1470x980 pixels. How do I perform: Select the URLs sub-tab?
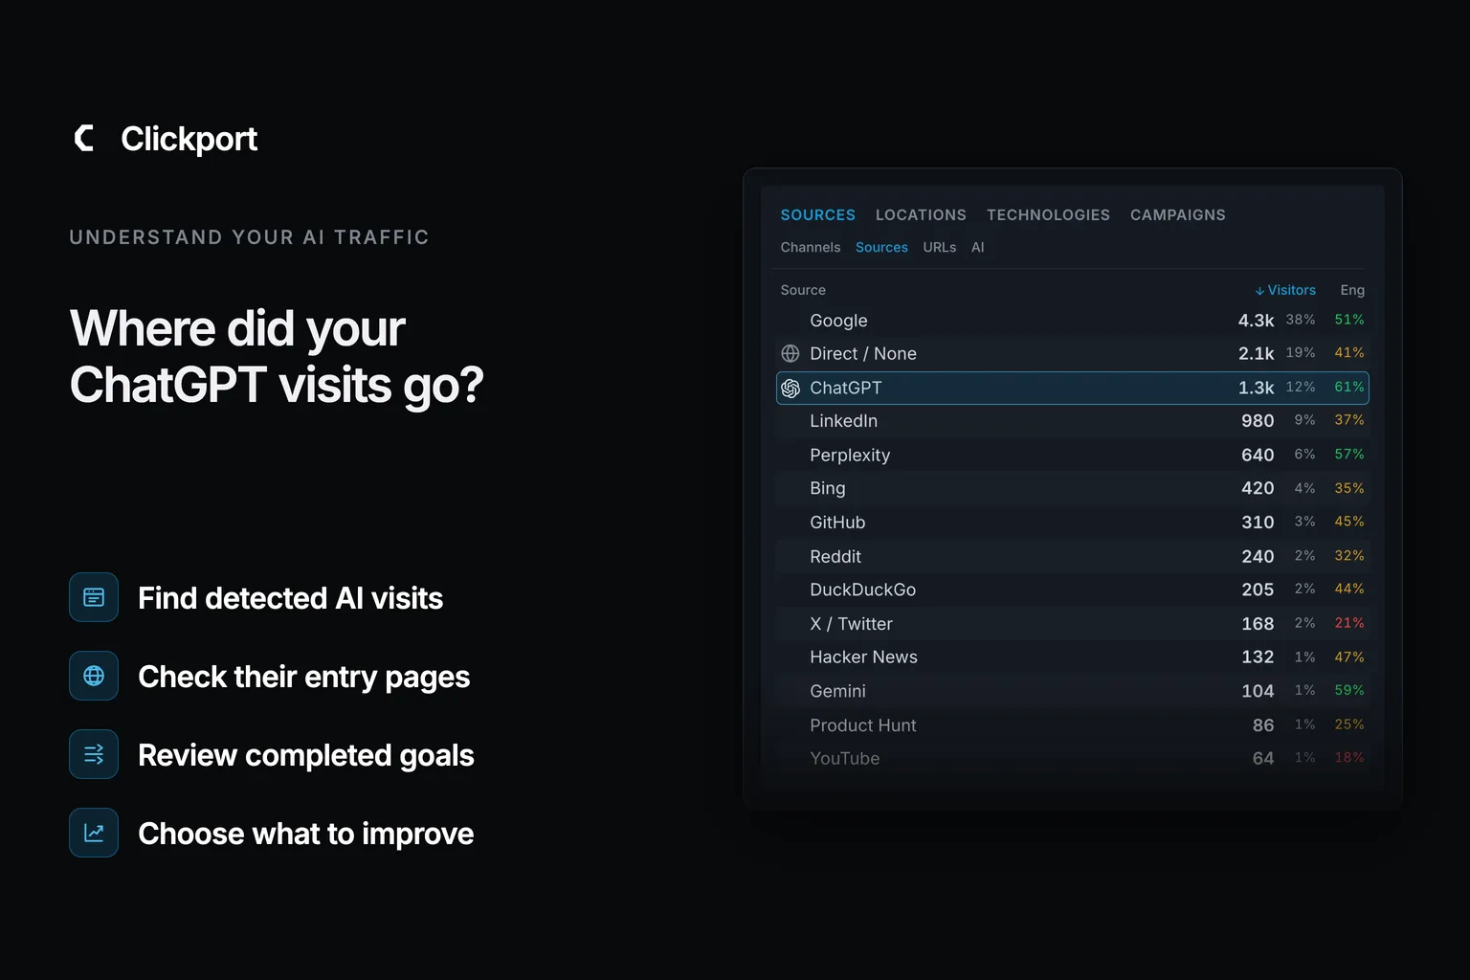click(939, 247)
